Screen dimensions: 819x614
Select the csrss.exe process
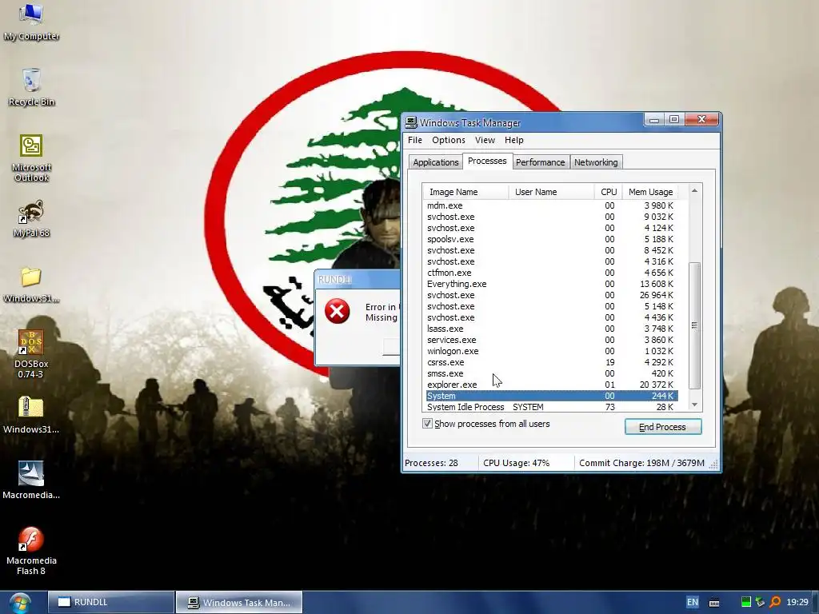click(552, 362)
